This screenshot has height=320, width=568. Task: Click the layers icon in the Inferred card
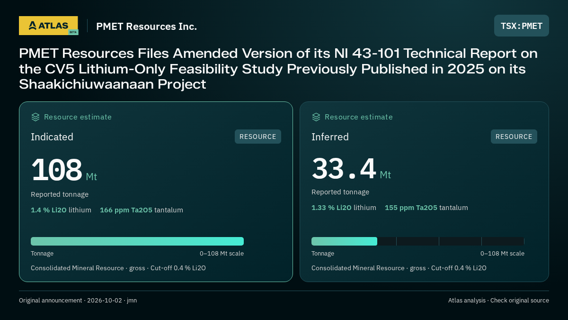(x=316, y=117)
